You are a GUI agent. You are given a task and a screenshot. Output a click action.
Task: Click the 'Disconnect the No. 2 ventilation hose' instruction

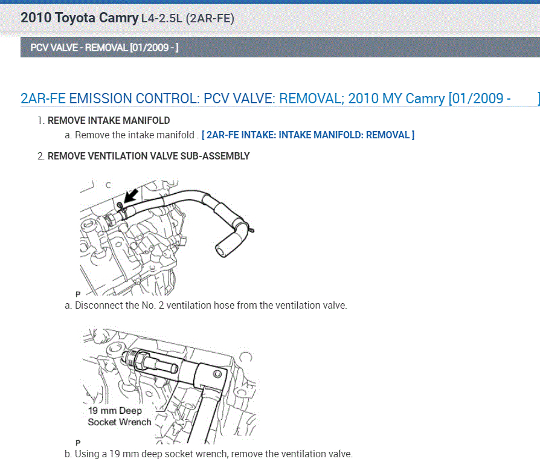pos(211,306)
